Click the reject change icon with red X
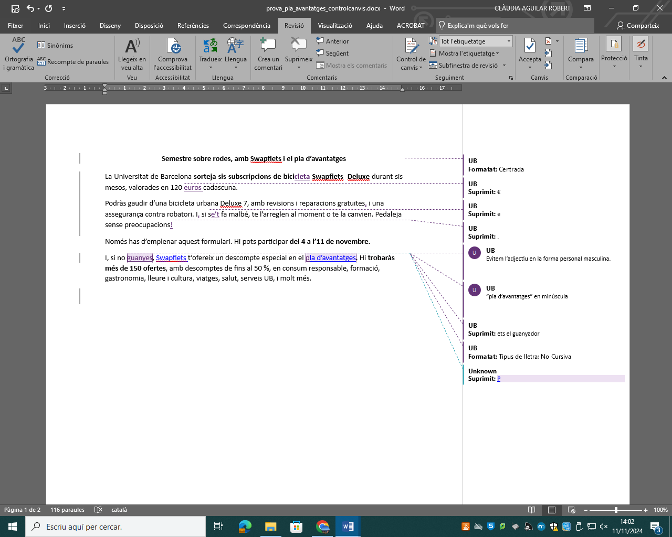The height and width of the screenshot is (537, 672). (549, 41)
